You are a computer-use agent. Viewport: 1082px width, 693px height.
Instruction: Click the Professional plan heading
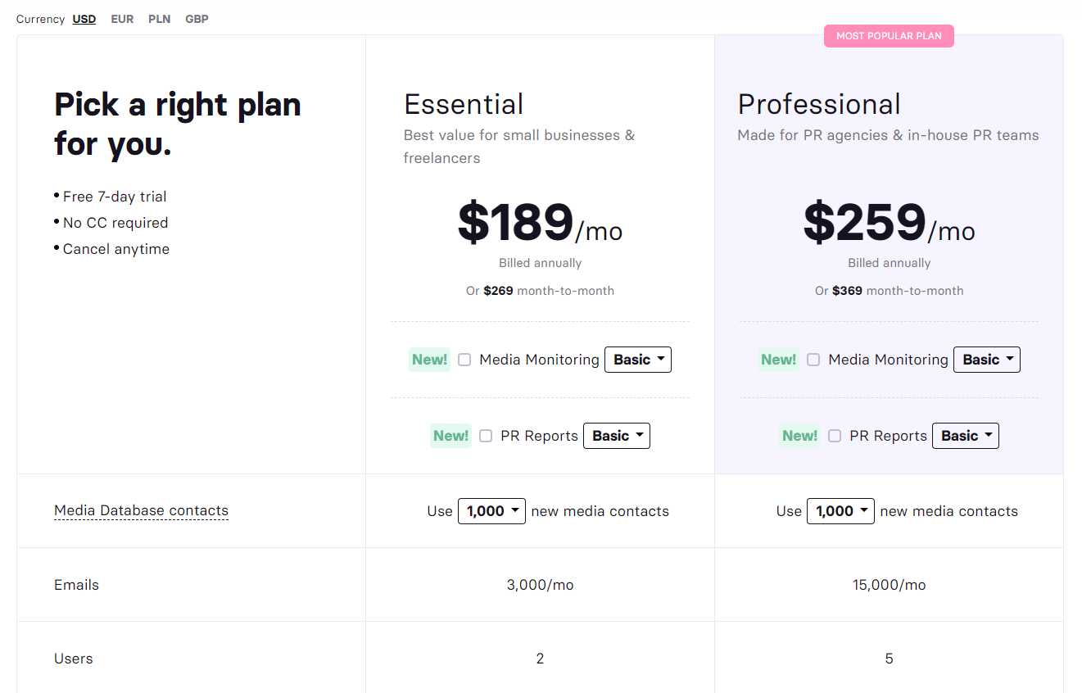pyautogui.click(x=819, y=104)
